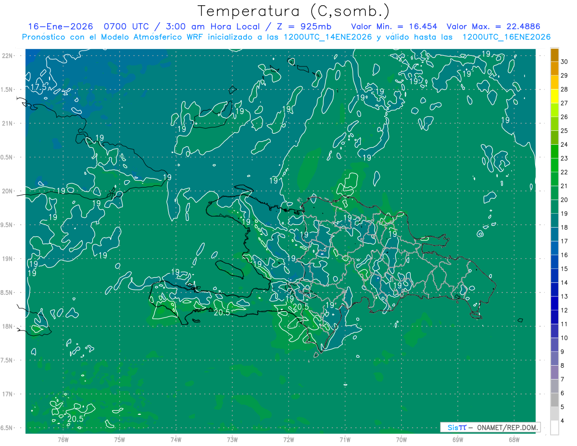The width and height of the screenshot is (577, 446).
Task: Pick the dark blue swatch between 12 and 13
Action: (554, 304)
